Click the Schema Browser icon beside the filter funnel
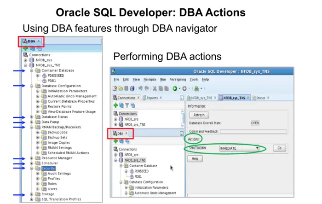The height and width of the screenshot is (204, 322). pyautogui.click(x=132, y=105)
